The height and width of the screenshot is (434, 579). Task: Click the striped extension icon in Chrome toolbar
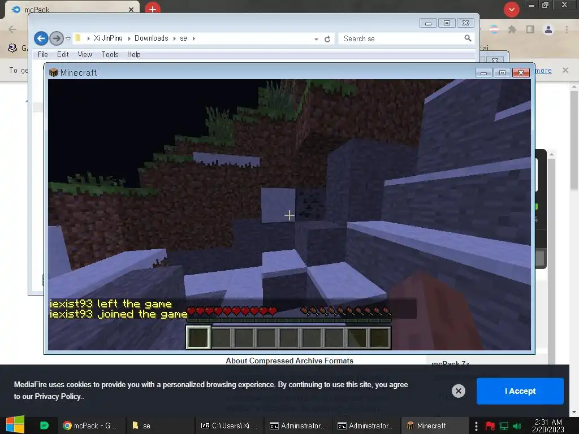(x=494, y=29)
